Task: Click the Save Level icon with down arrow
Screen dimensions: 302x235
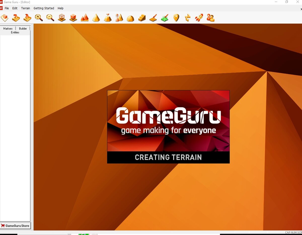Action: tap(27, 18)
